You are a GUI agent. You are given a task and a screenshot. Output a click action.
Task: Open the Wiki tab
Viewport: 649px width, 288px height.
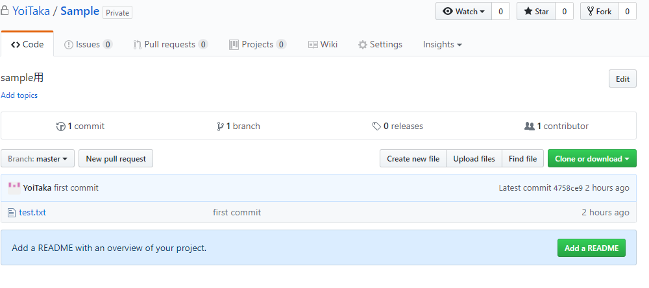323,44
